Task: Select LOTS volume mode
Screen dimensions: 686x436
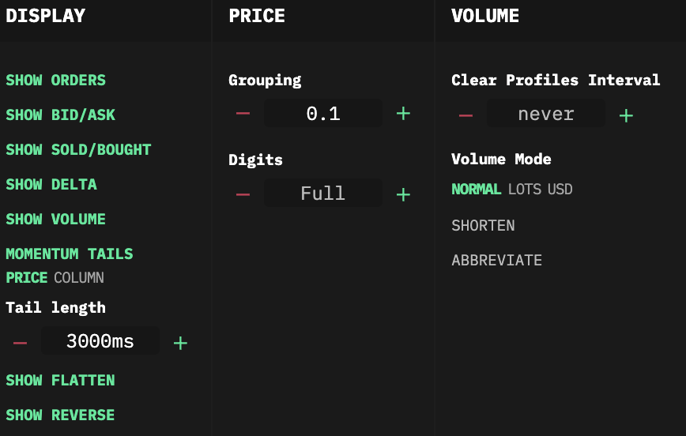Action: [x=525, y=190]
